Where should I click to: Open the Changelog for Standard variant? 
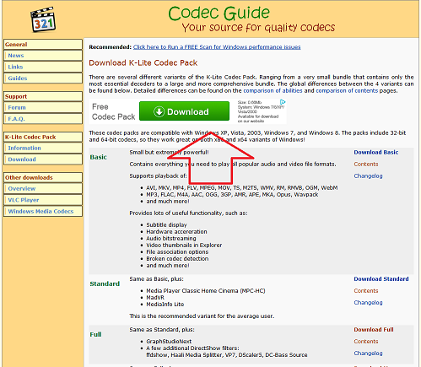click(x=368, y=303)
